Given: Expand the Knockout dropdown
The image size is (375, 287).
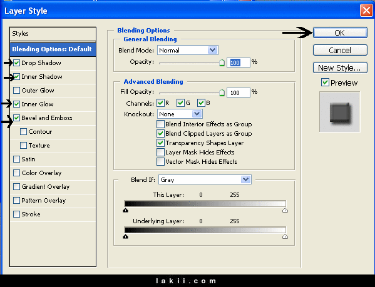Looking at the screenshot, I should (180, 114).
